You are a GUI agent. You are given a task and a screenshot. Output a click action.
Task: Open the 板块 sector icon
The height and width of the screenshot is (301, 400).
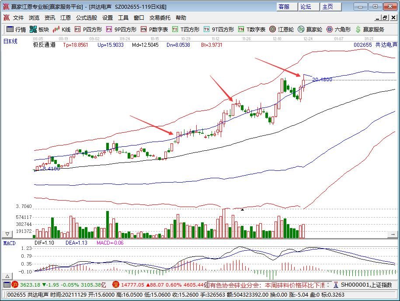pos(33,30)
